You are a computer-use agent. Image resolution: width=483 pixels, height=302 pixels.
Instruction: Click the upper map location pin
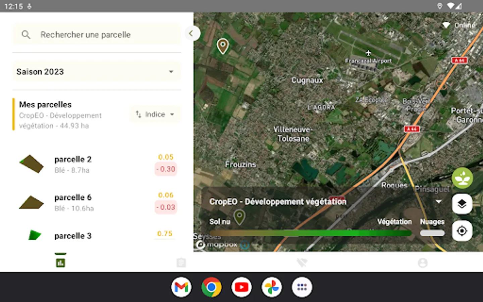pyautogui.click(x=223, y=46)
